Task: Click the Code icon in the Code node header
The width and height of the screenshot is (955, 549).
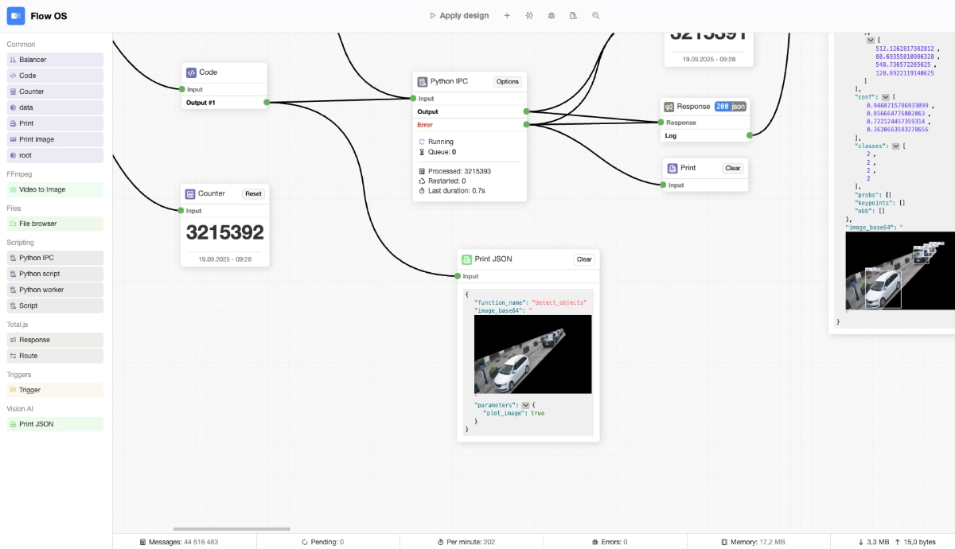Action: click(x=190, y=72)
